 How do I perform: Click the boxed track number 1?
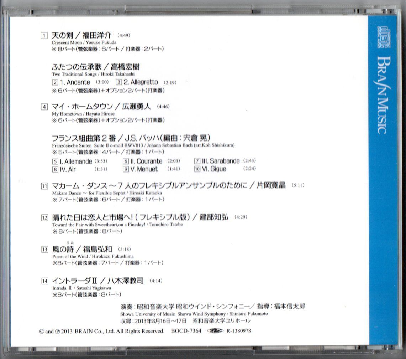(x=44, y=35)
